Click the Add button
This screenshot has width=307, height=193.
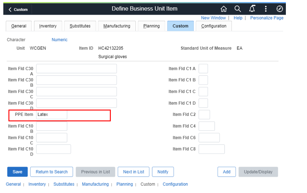coord(227,172)
